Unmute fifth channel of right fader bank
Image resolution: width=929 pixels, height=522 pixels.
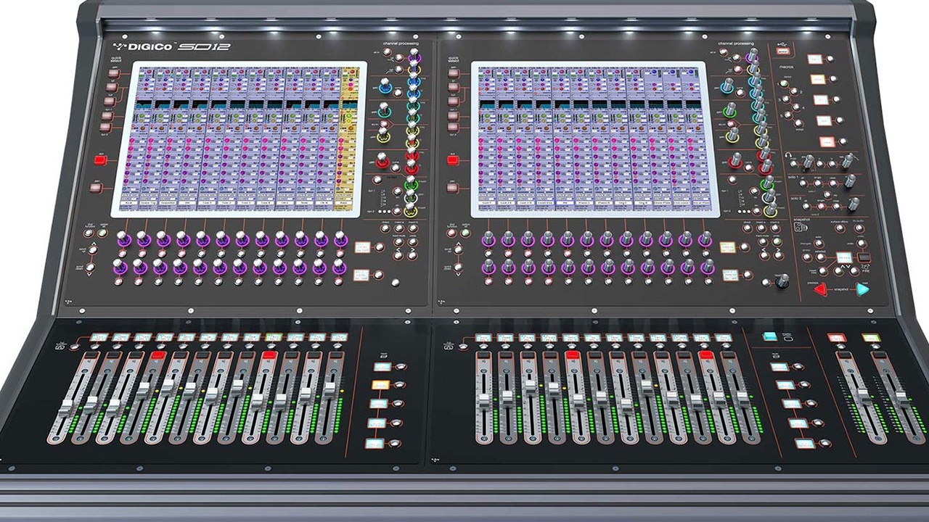click(572, 355)
